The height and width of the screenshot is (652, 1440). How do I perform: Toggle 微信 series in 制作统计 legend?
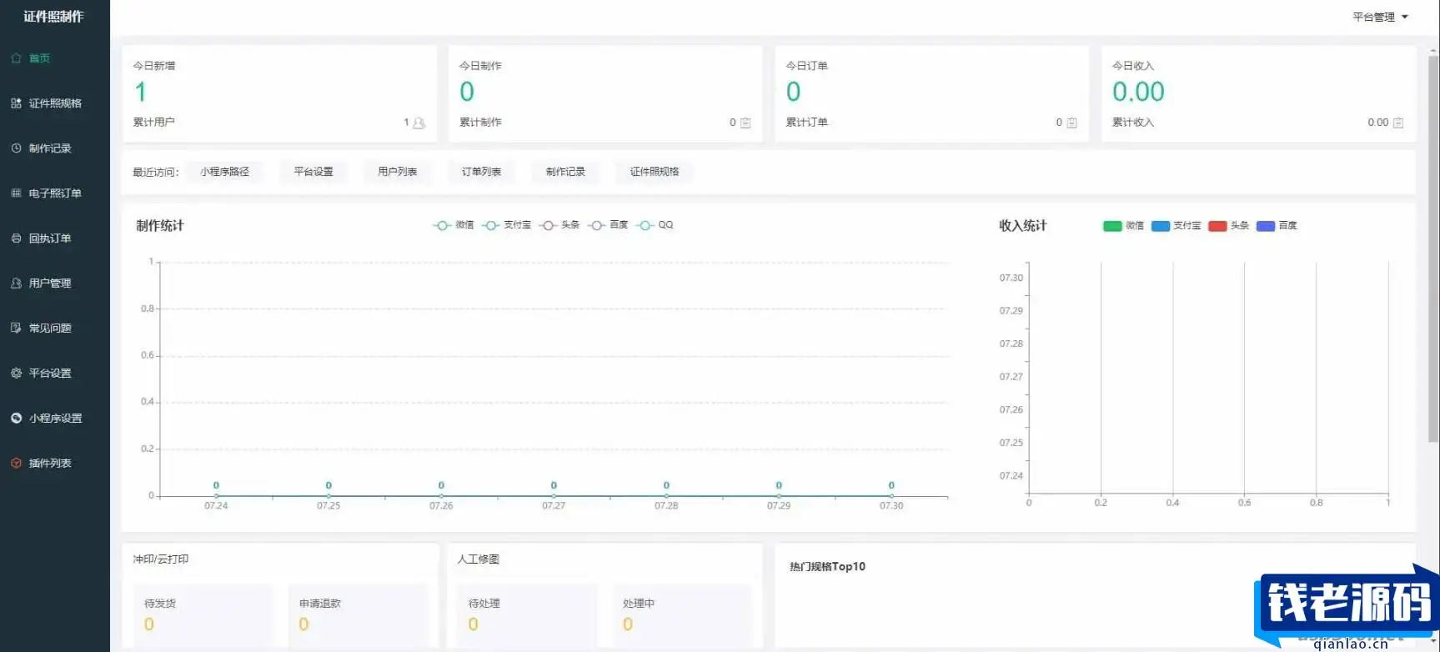pyautogui.click(x=453, y=225)
